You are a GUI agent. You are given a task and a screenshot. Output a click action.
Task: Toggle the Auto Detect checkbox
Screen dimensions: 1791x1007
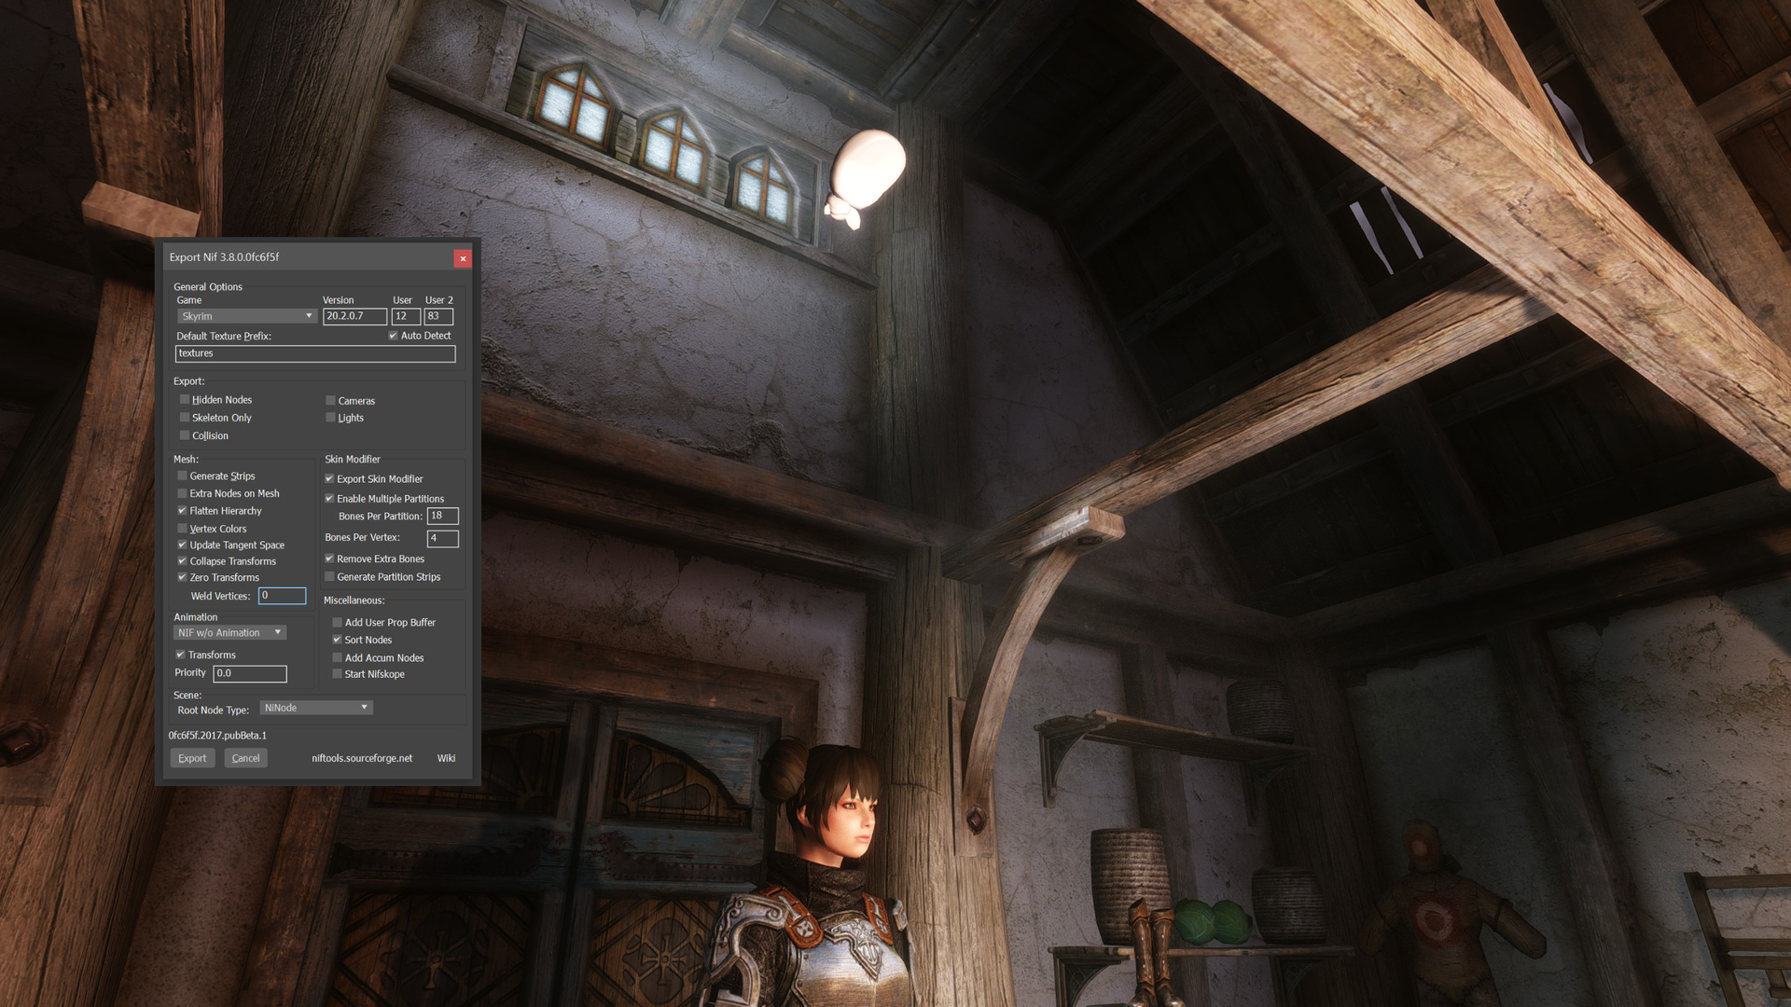tap(393, 336)
